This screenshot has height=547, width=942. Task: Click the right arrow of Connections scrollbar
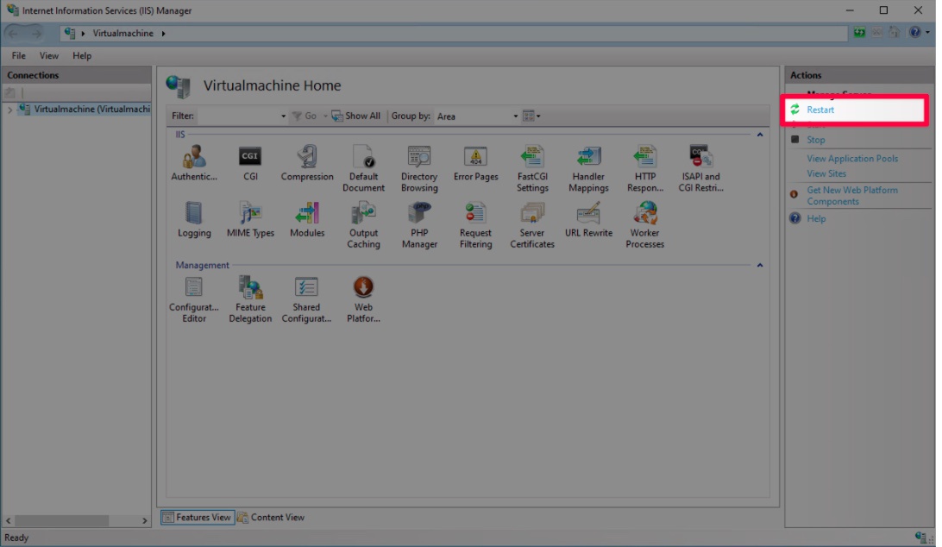tap(144, 520)
